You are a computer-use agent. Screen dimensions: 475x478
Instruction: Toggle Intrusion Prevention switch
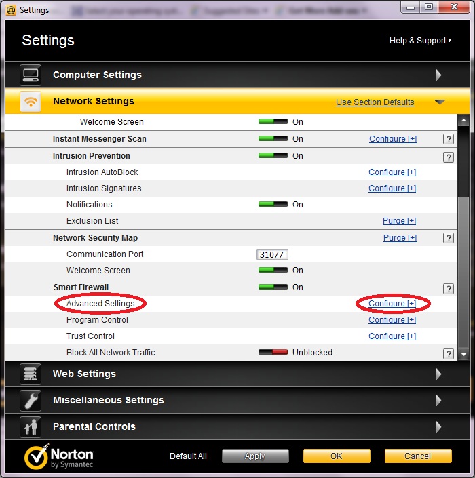point(273,155)
